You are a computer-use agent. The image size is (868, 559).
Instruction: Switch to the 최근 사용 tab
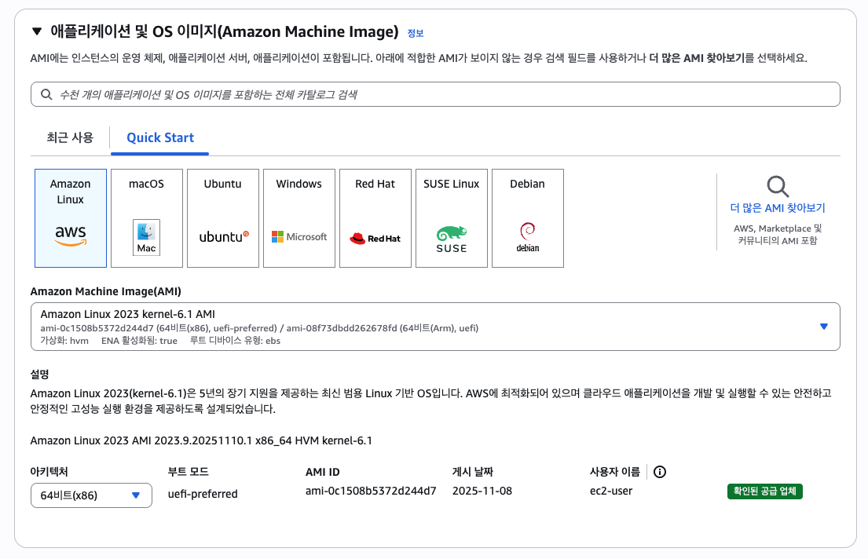tap(70, 137)
